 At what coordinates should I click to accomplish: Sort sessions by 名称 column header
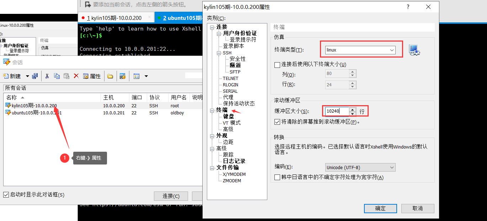tap(52, 97)
